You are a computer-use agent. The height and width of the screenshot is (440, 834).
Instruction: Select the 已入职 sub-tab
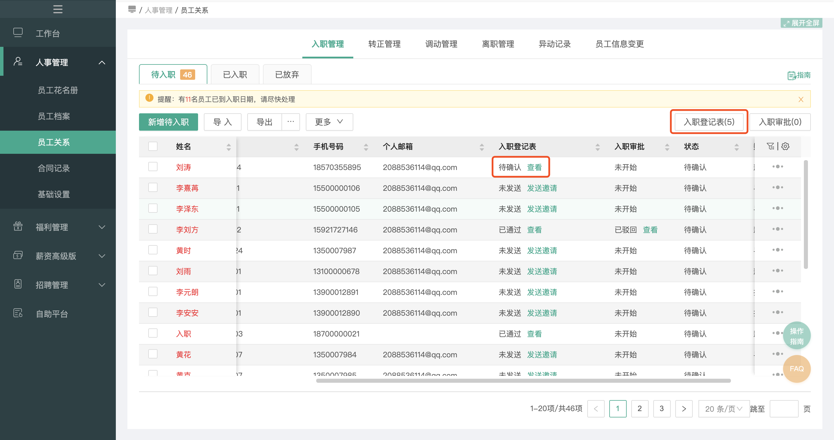(235, 74)
